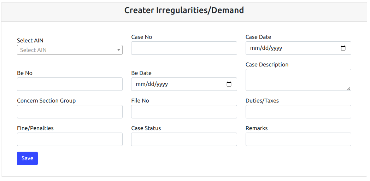The height and width of the screenshot is (181, 370).
Task: Focus the Duties/Taxes input field
Action: tap(298, 112)
